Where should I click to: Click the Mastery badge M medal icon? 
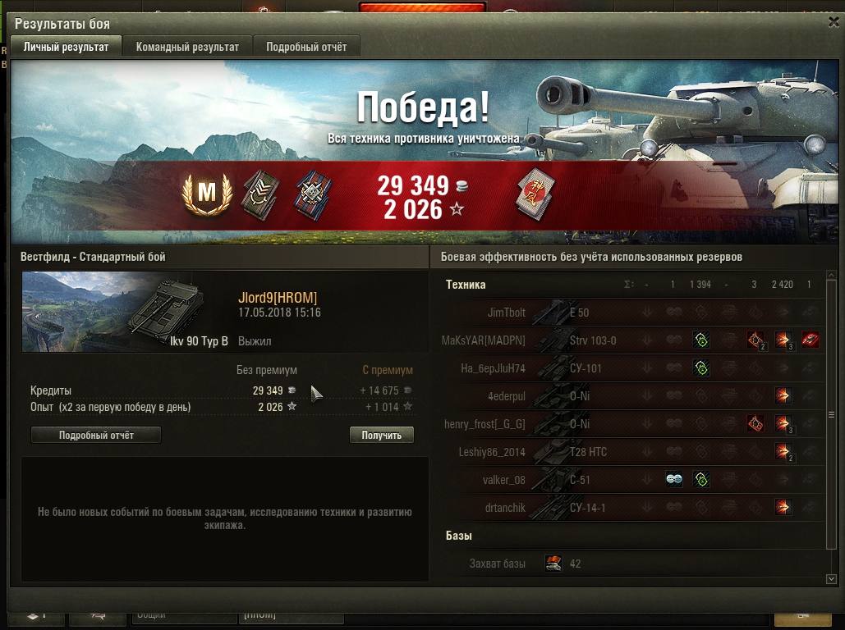tap(207, 194)
